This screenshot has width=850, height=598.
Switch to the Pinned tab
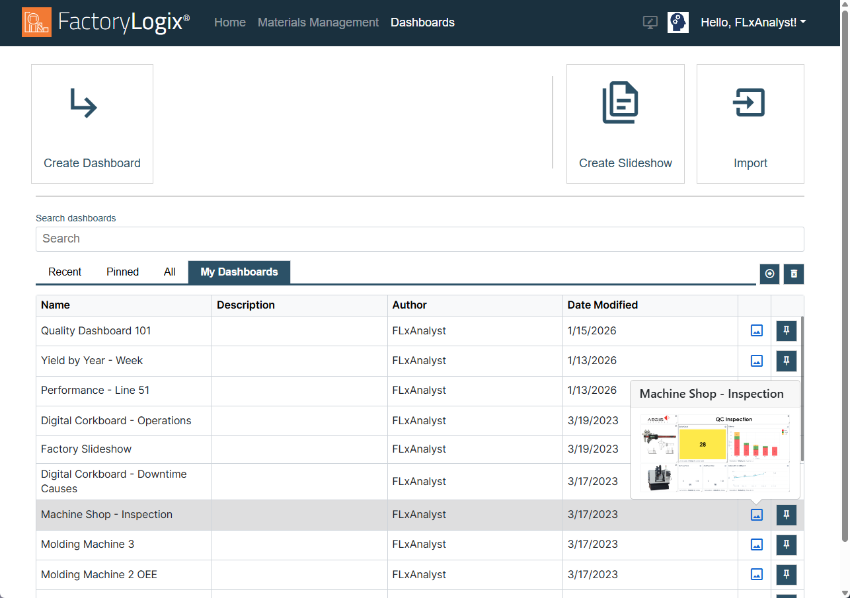click(122, 272)
